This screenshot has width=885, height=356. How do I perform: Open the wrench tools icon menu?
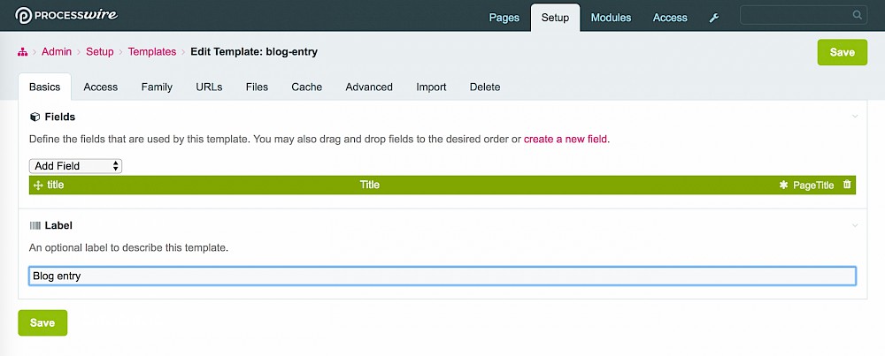pyautogui.click(x=714, y=18)
